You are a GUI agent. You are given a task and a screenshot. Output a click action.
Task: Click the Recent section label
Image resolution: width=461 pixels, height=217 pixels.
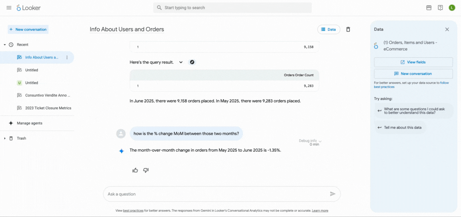click(23, 45)
